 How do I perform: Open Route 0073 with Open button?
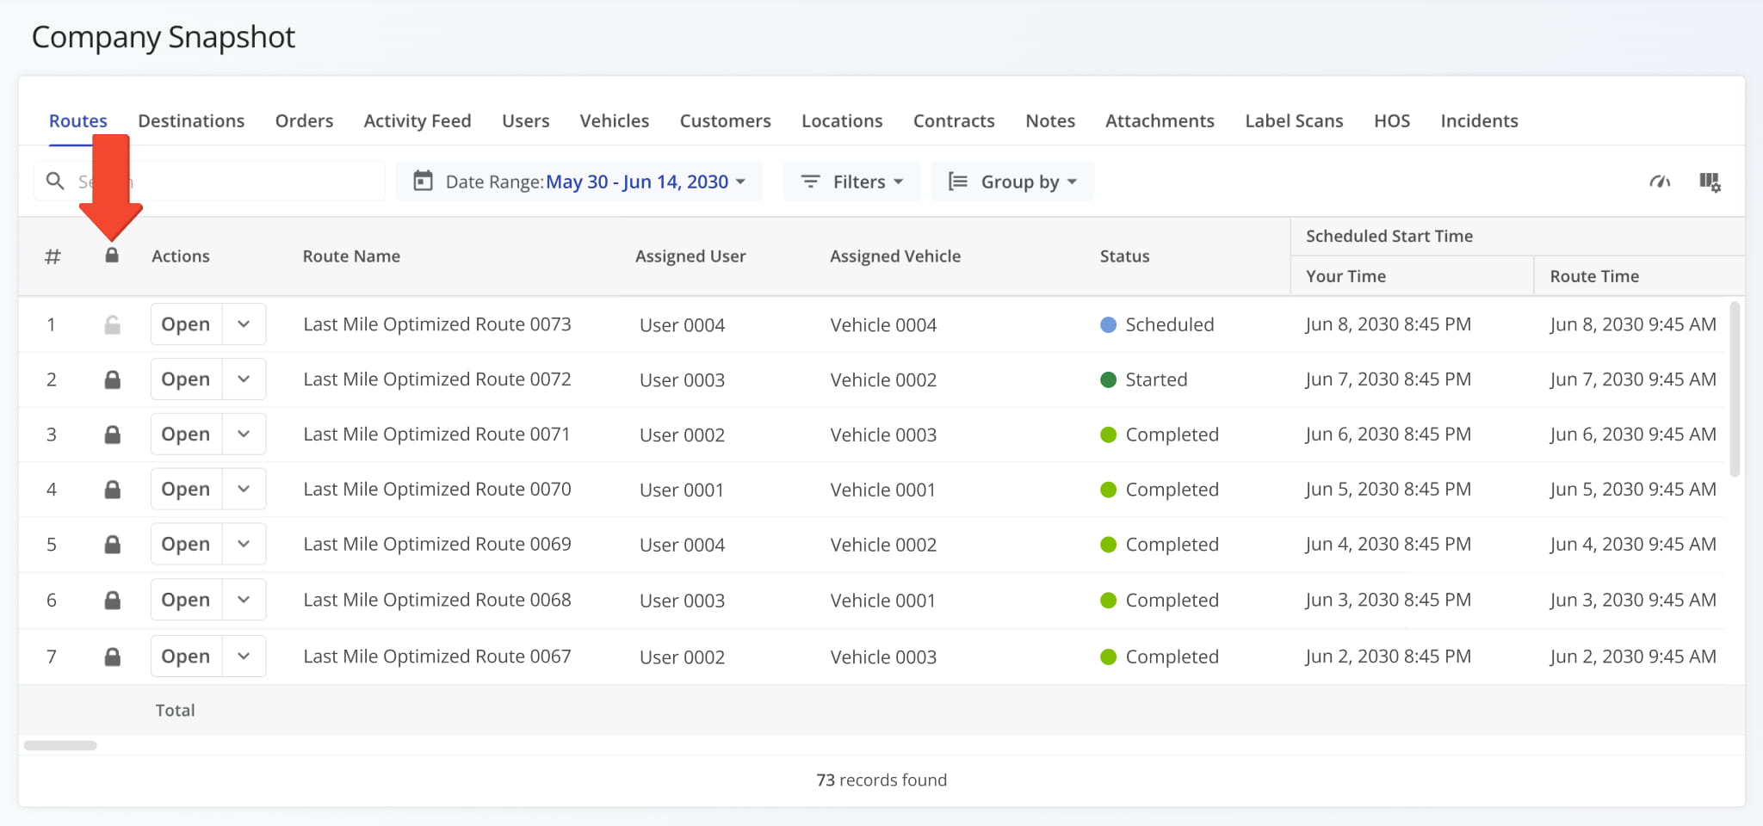click(186, 324)
